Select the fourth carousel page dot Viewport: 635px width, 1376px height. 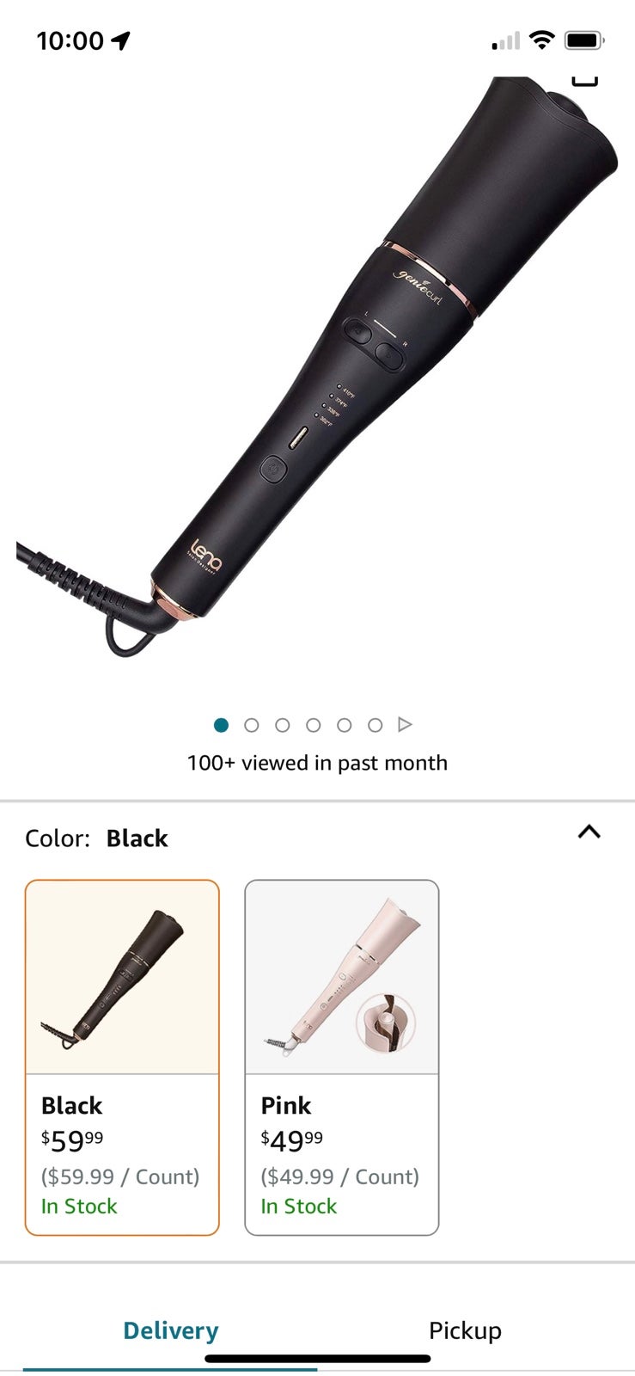(x=313, y=725)
